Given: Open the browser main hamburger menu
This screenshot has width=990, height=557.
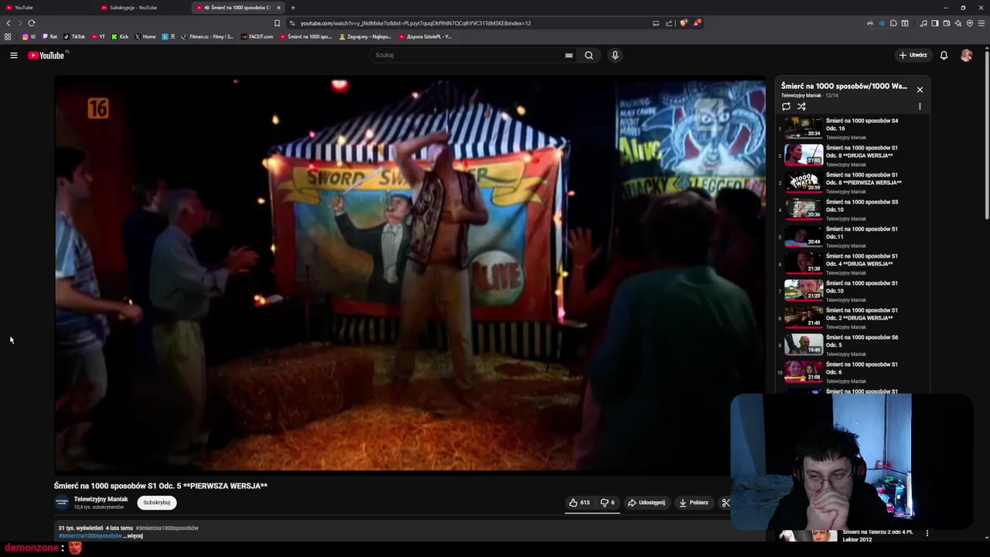Looking at the screenshot, I should coord(982,23).
